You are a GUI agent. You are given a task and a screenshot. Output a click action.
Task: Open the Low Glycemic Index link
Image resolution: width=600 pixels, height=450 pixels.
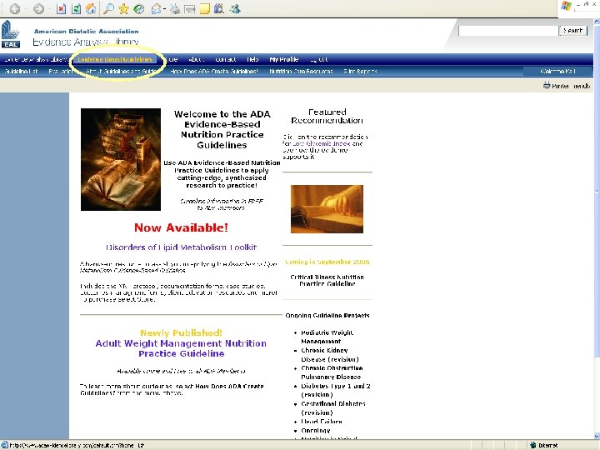(x=322, y=143)
